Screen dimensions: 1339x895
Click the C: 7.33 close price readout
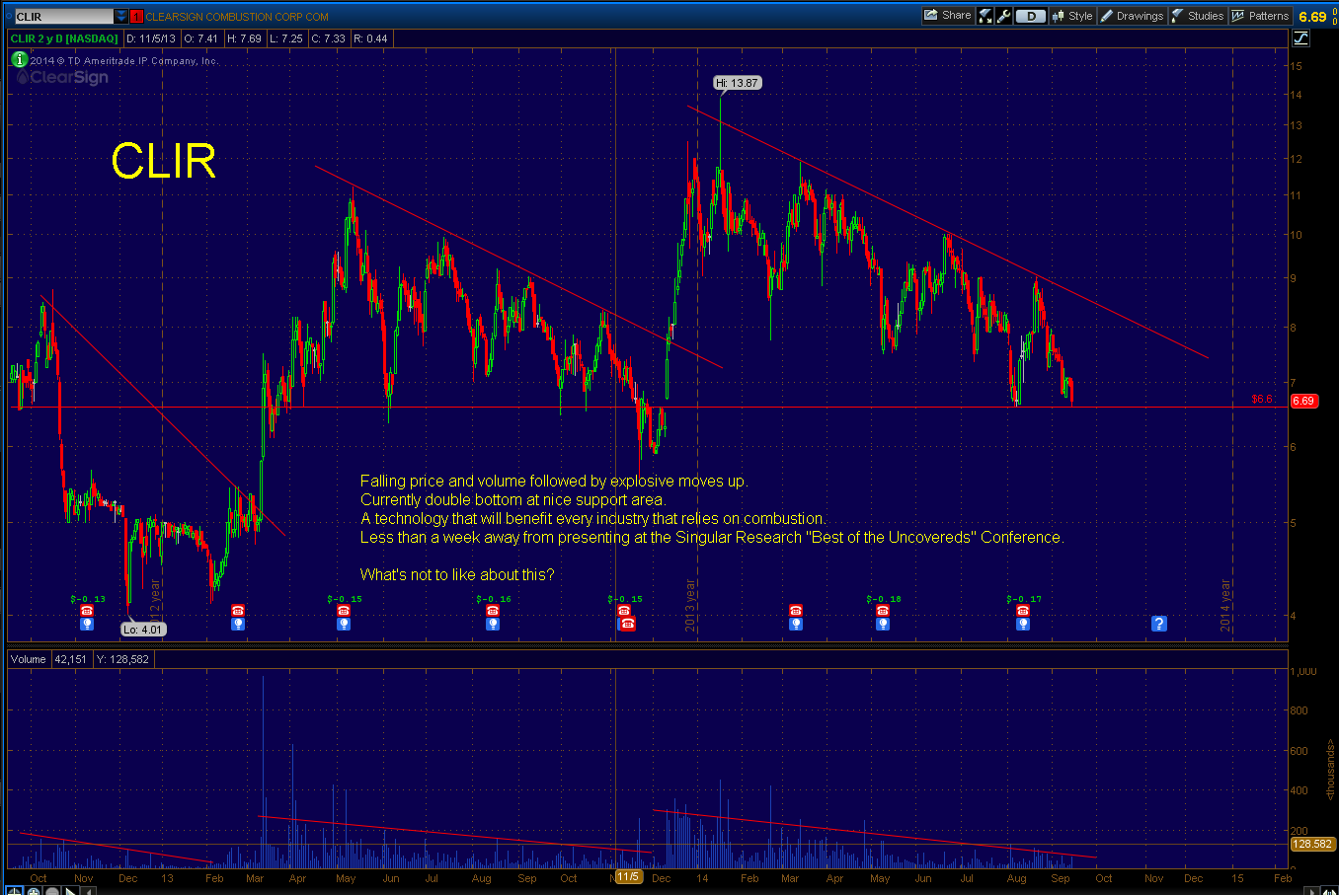(328, 38)
